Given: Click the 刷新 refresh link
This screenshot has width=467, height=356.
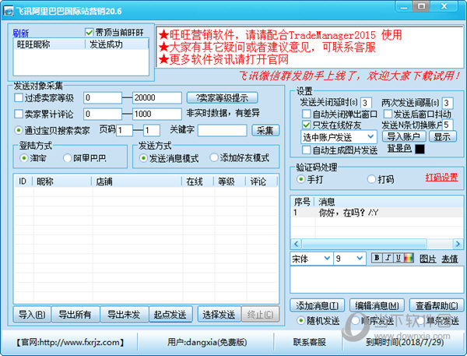Looking at the screenshot, I should pyautogui.click(x=20, y=33).
